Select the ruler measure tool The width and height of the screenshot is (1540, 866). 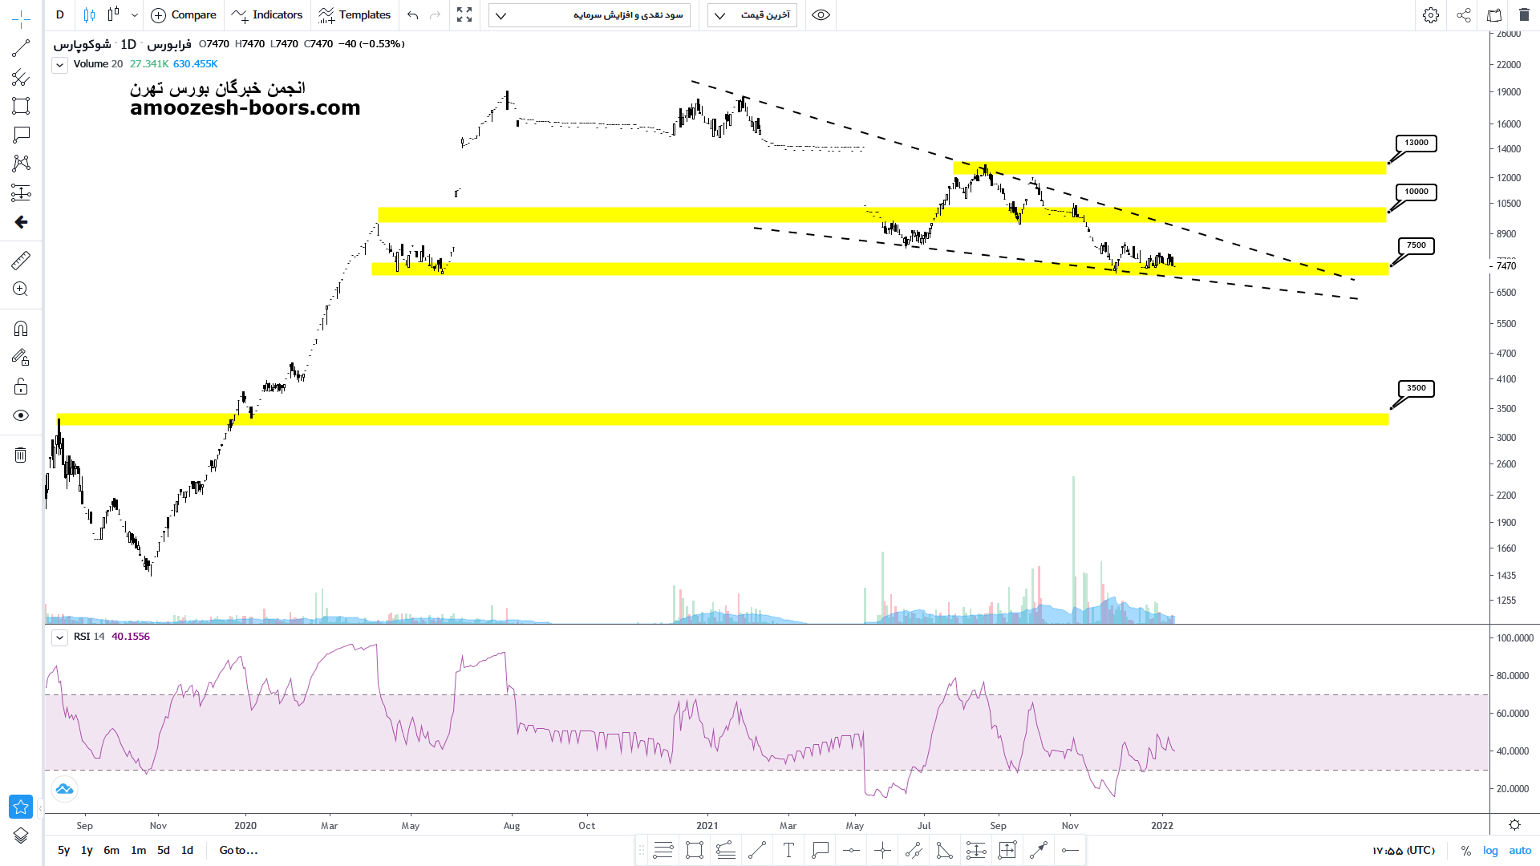point(21,261)
